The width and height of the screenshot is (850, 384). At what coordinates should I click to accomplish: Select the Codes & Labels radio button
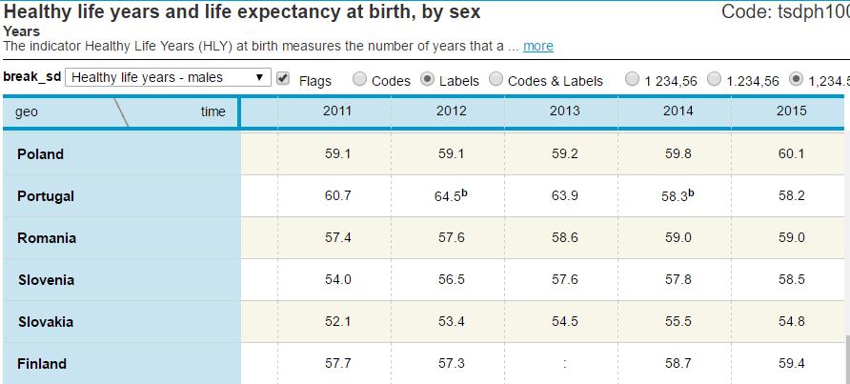[x=496, y=80]
